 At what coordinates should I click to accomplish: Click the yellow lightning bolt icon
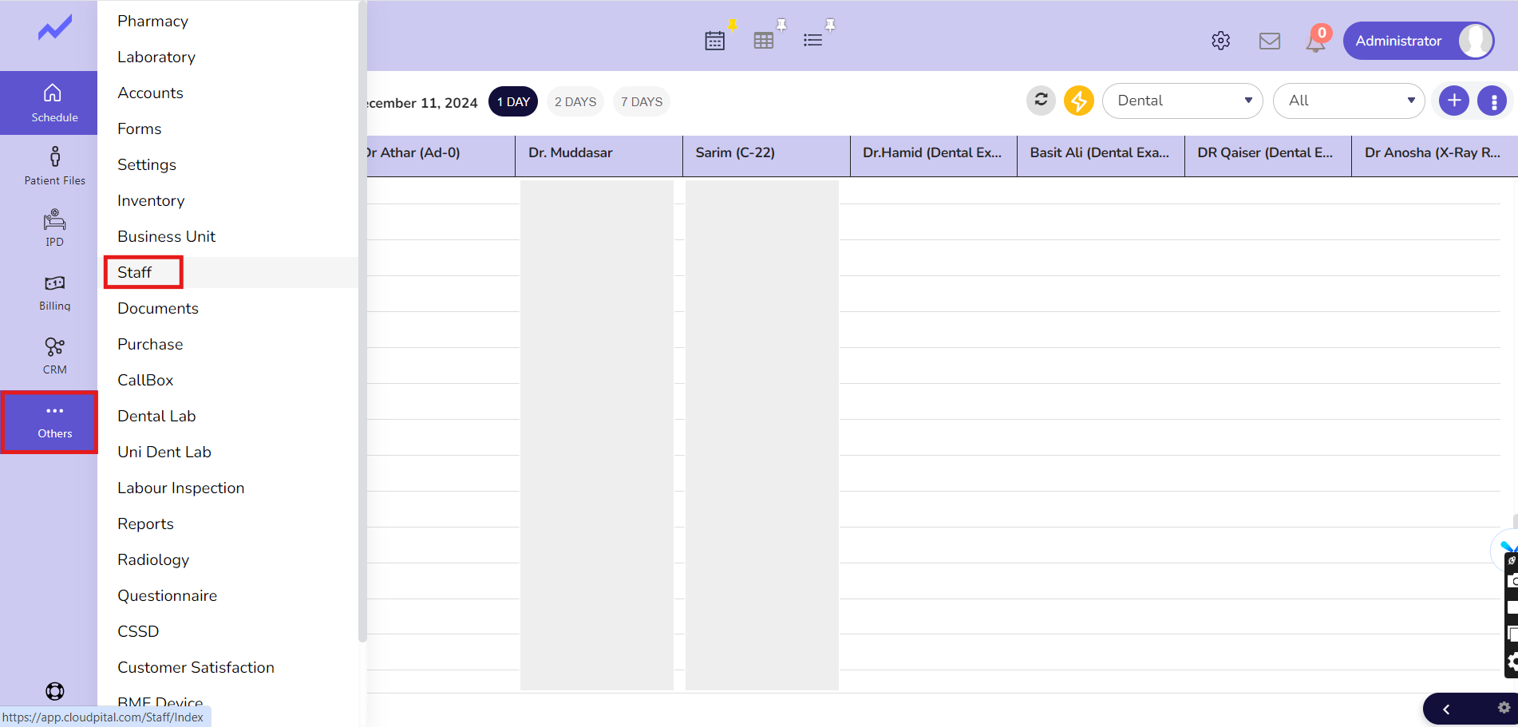point(1078,101)
